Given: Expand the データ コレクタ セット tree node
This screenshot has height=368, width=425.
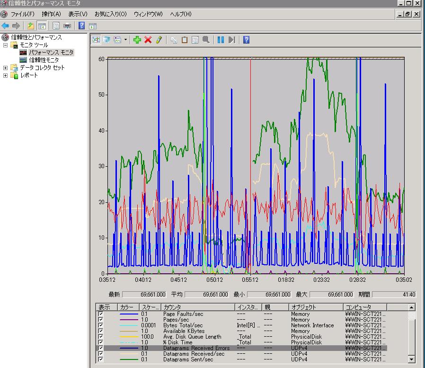Looking at the screenshot, I should tap(6, 68).
